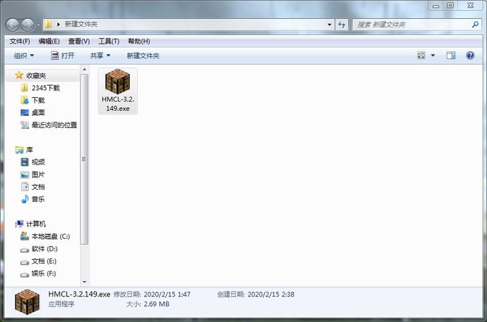Click the folder icon in address bar
The height and width of the screenshot is (322, 487).
point(48,24)
